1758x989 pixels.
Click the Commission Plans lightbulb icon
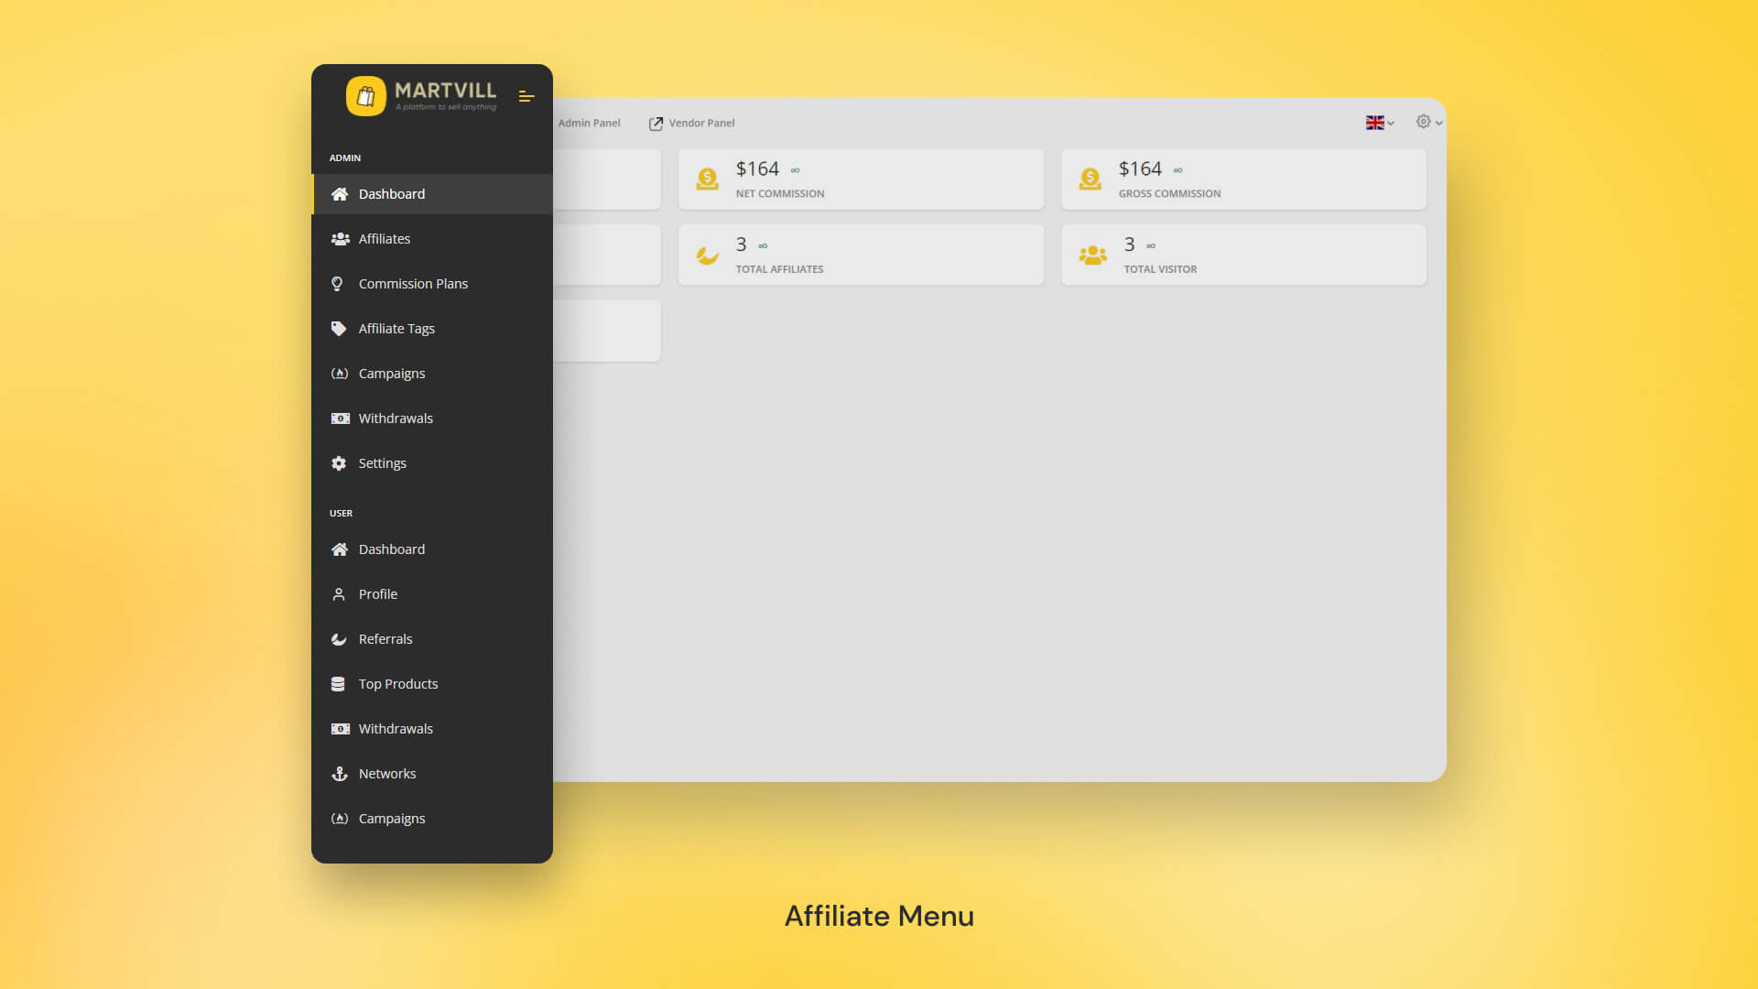[340, 284]
